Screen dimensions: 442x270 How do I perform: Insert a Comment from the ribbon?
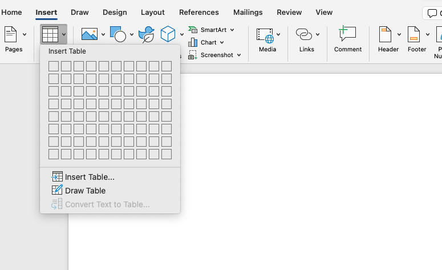coord(347,35)
